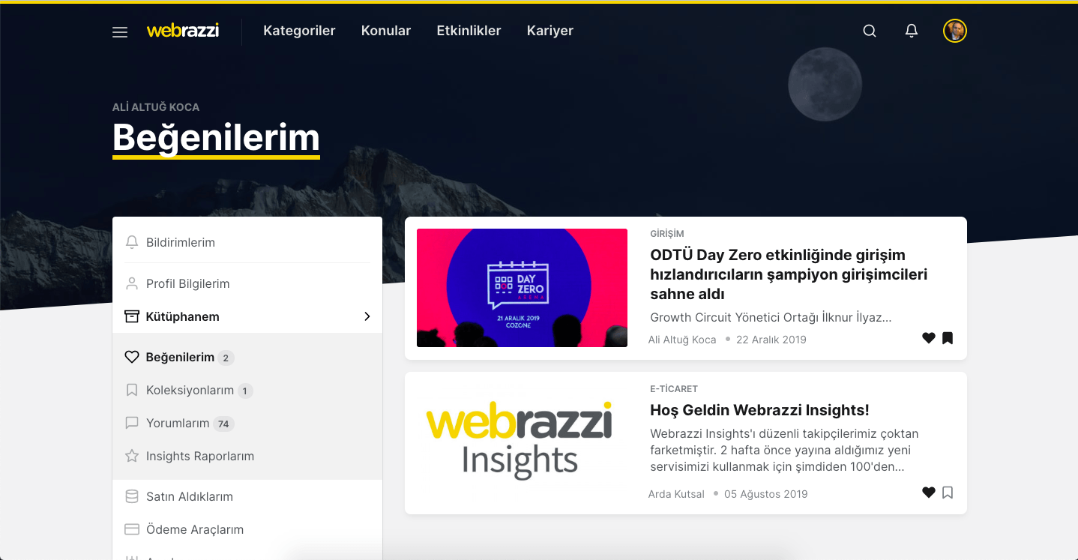
Task: Open the hamburger menu icon
Action: pyautogui.click(x=119, y=31)
